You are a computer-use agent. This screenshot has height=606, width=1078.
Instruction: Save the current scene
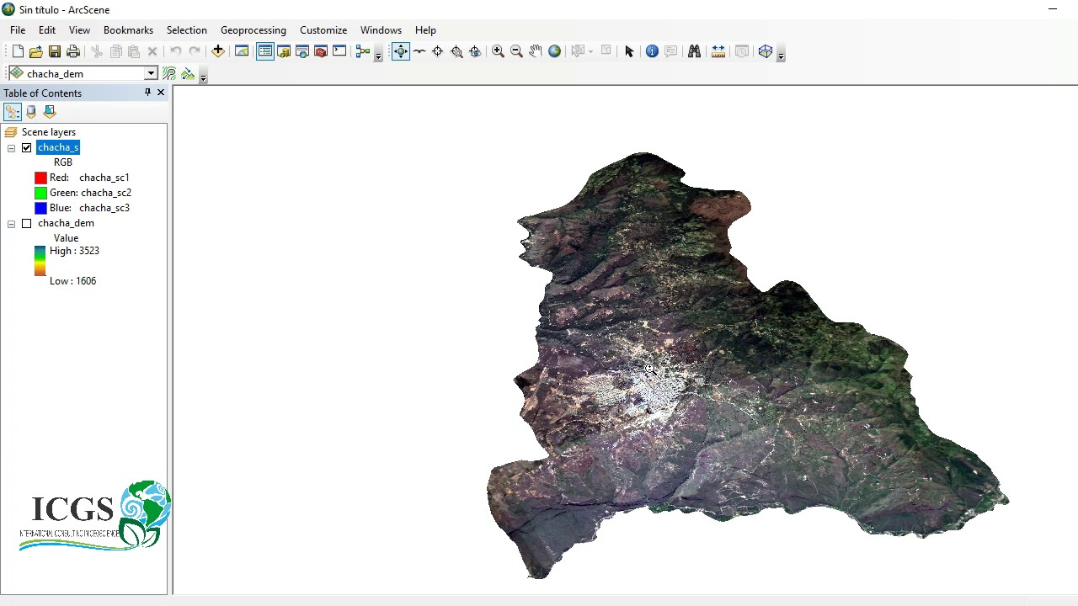pos(55,51)
